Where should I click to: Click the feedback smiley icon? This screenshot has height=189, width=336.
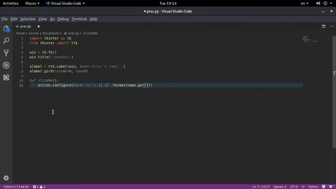point(323,187)
